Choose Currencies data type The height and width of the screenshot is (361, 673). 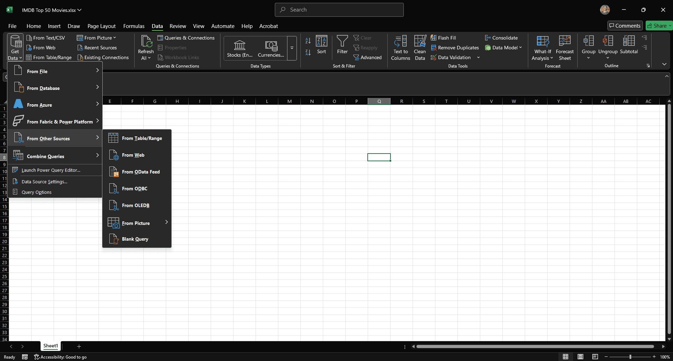click(x=271, y=48)
